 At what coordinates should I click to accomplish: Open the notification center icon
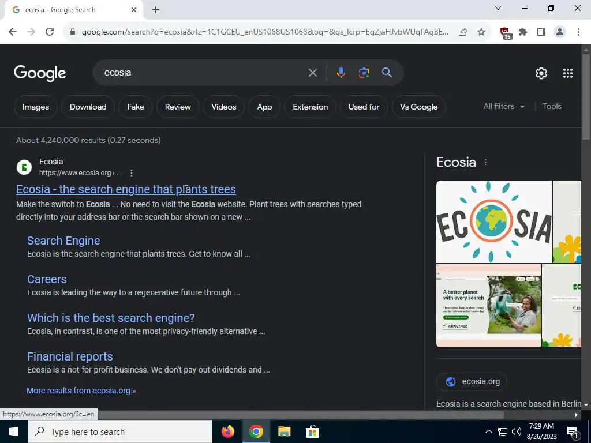573,432
